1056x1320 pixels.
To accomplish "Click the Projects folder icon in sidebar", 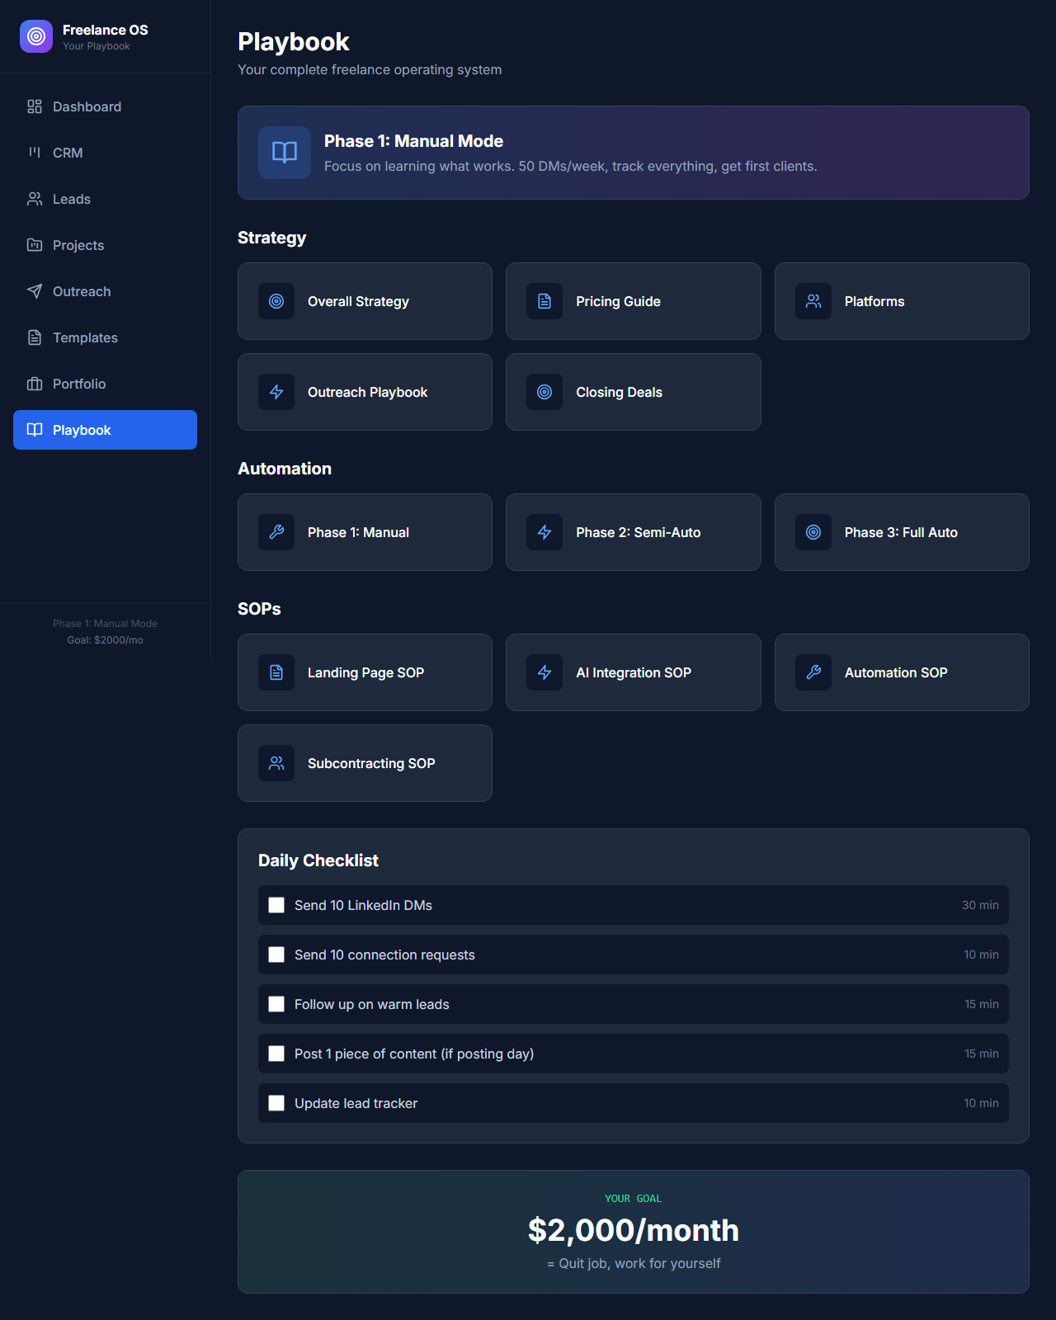I will (x=35, y=245).
